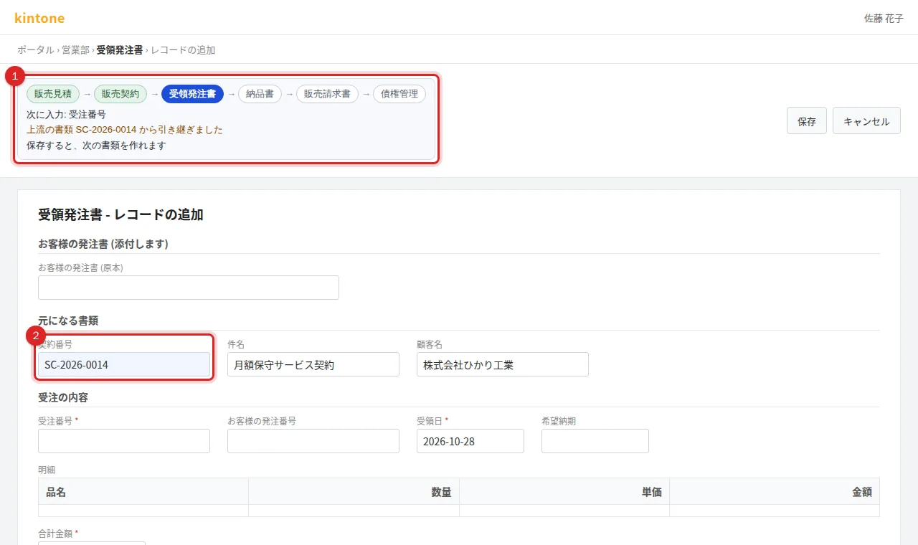Focus the 契約番号 field showing SC-2026-0014

[124, 364]
